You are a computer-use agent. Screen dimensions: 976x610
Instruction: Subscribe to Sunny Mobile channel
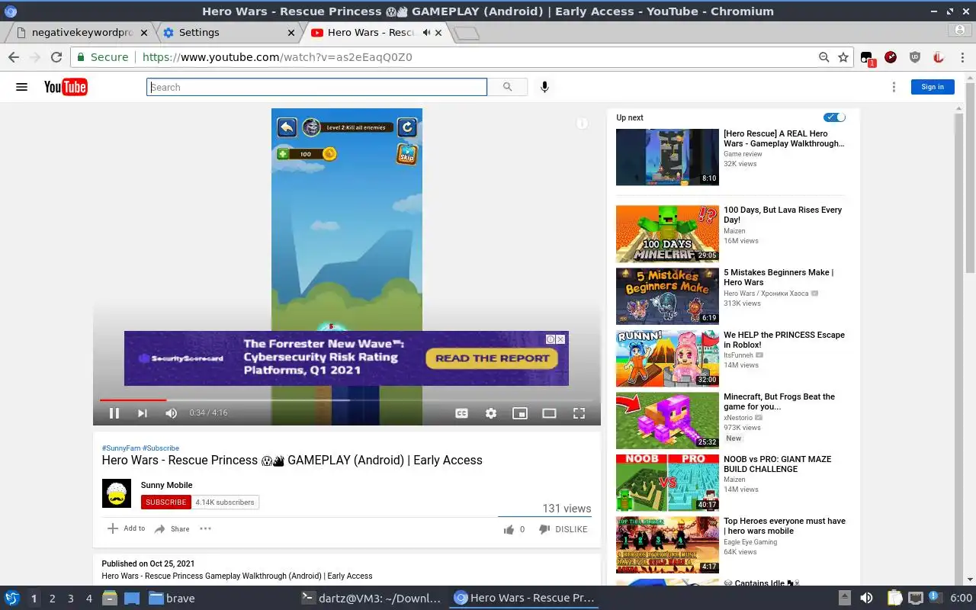coord(166,502)
